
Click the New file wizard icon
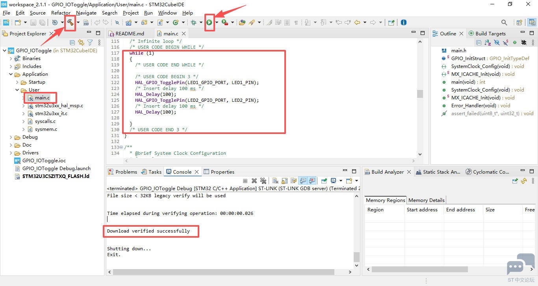pos(18,22)
